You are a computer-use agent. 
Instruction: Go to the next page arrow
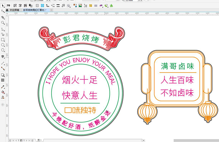[x=26, y=140]
